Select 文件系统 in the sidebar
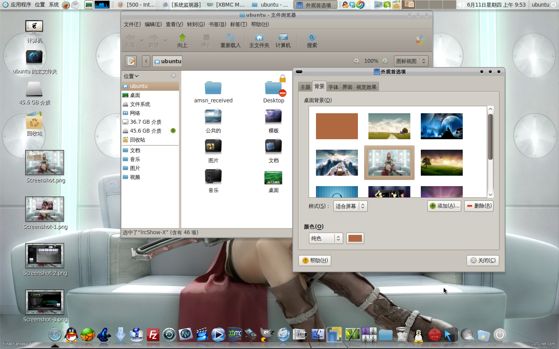559x349 pixels. 150,104
